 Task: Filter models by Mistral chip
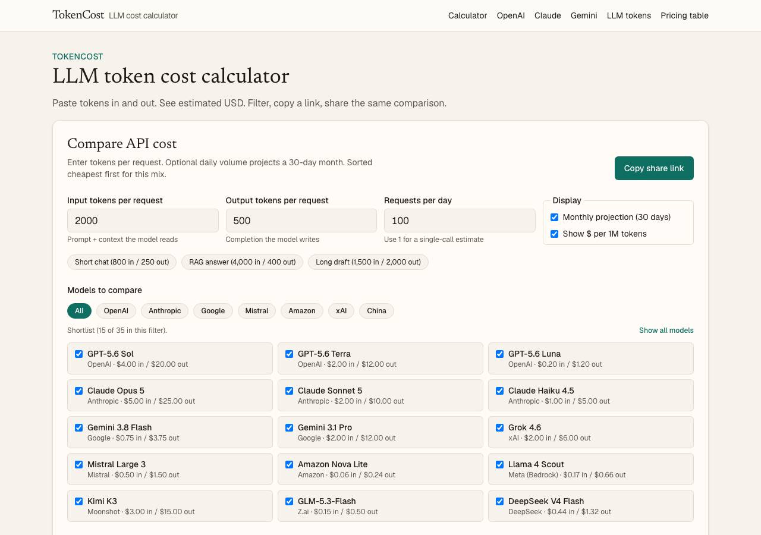(x=257, y=311)
